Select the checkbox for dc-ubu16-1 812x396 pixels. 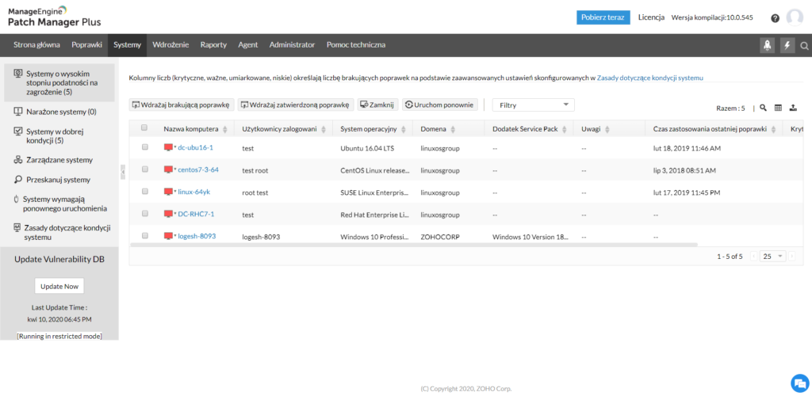tap(144, 147)
